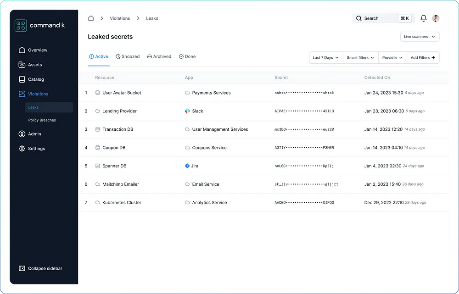Switch to the Archived tab
This screenshot has width=459, height=294.
point(159,56)
